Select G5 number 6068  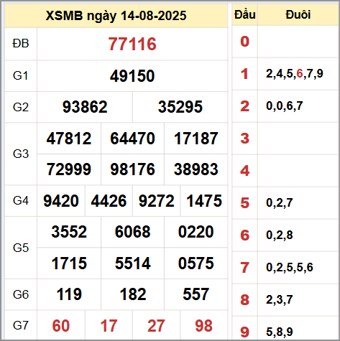(x=132, y=232)
